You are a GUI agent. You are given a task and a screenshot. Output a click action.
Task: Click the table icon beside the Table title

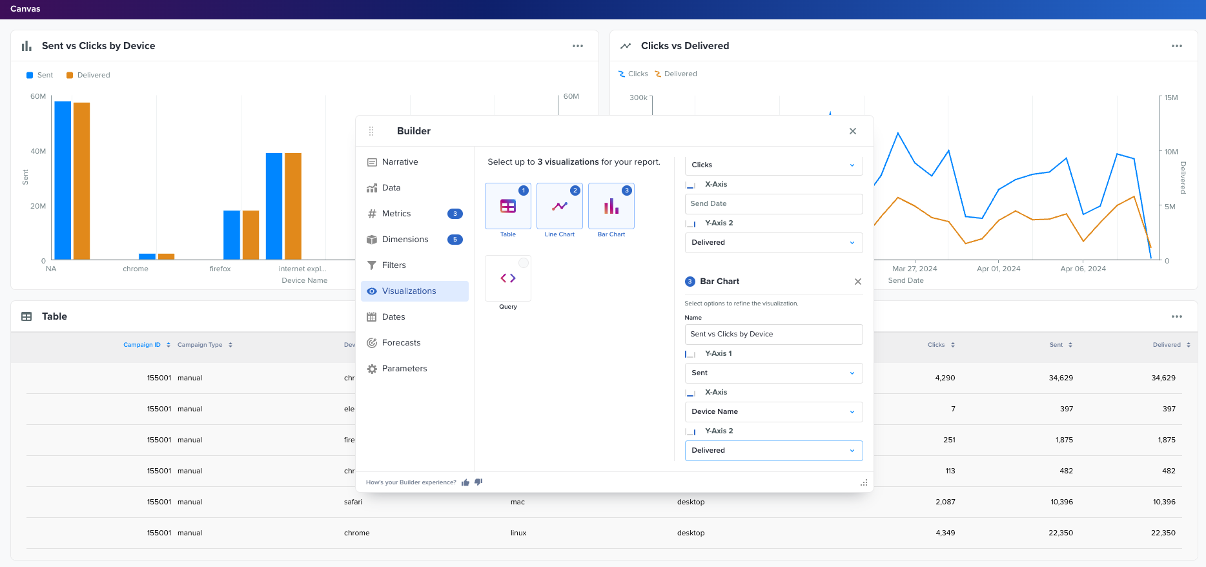pyautogui.click(x=26, y=316)
